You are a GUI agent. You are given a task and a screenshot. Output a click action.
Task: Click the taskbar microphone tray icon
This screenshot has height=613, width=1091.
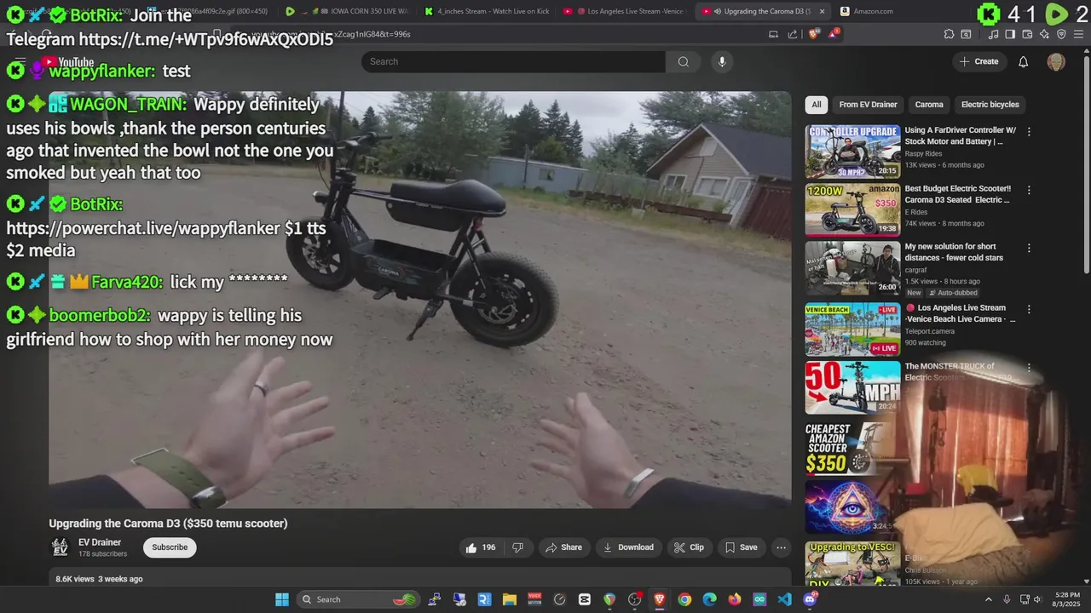pyautogui.click(x=1007, y=599)
